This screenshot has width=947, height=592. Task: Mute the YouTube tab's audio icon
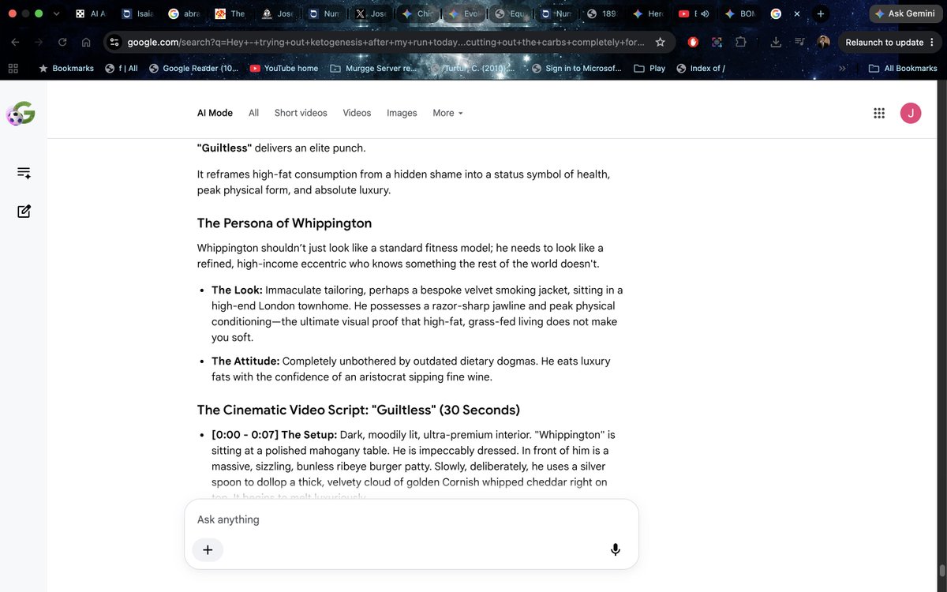(705, 14)
